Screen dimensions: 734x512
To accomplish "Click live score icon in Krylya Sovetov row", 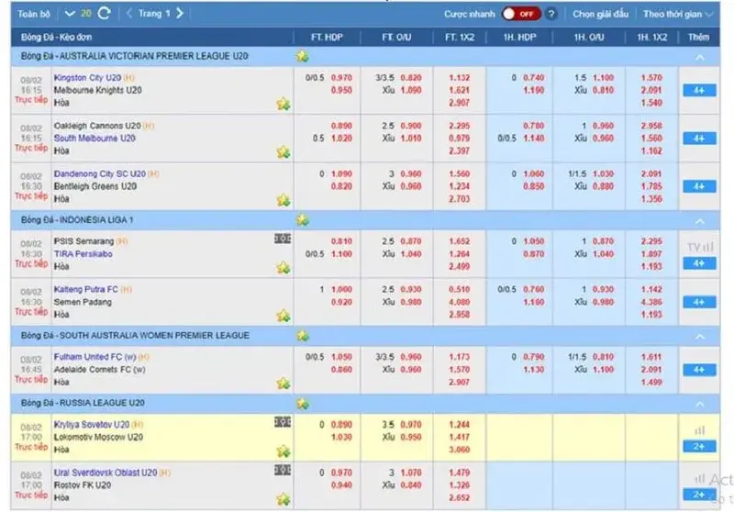I will [x=283, y=422].
